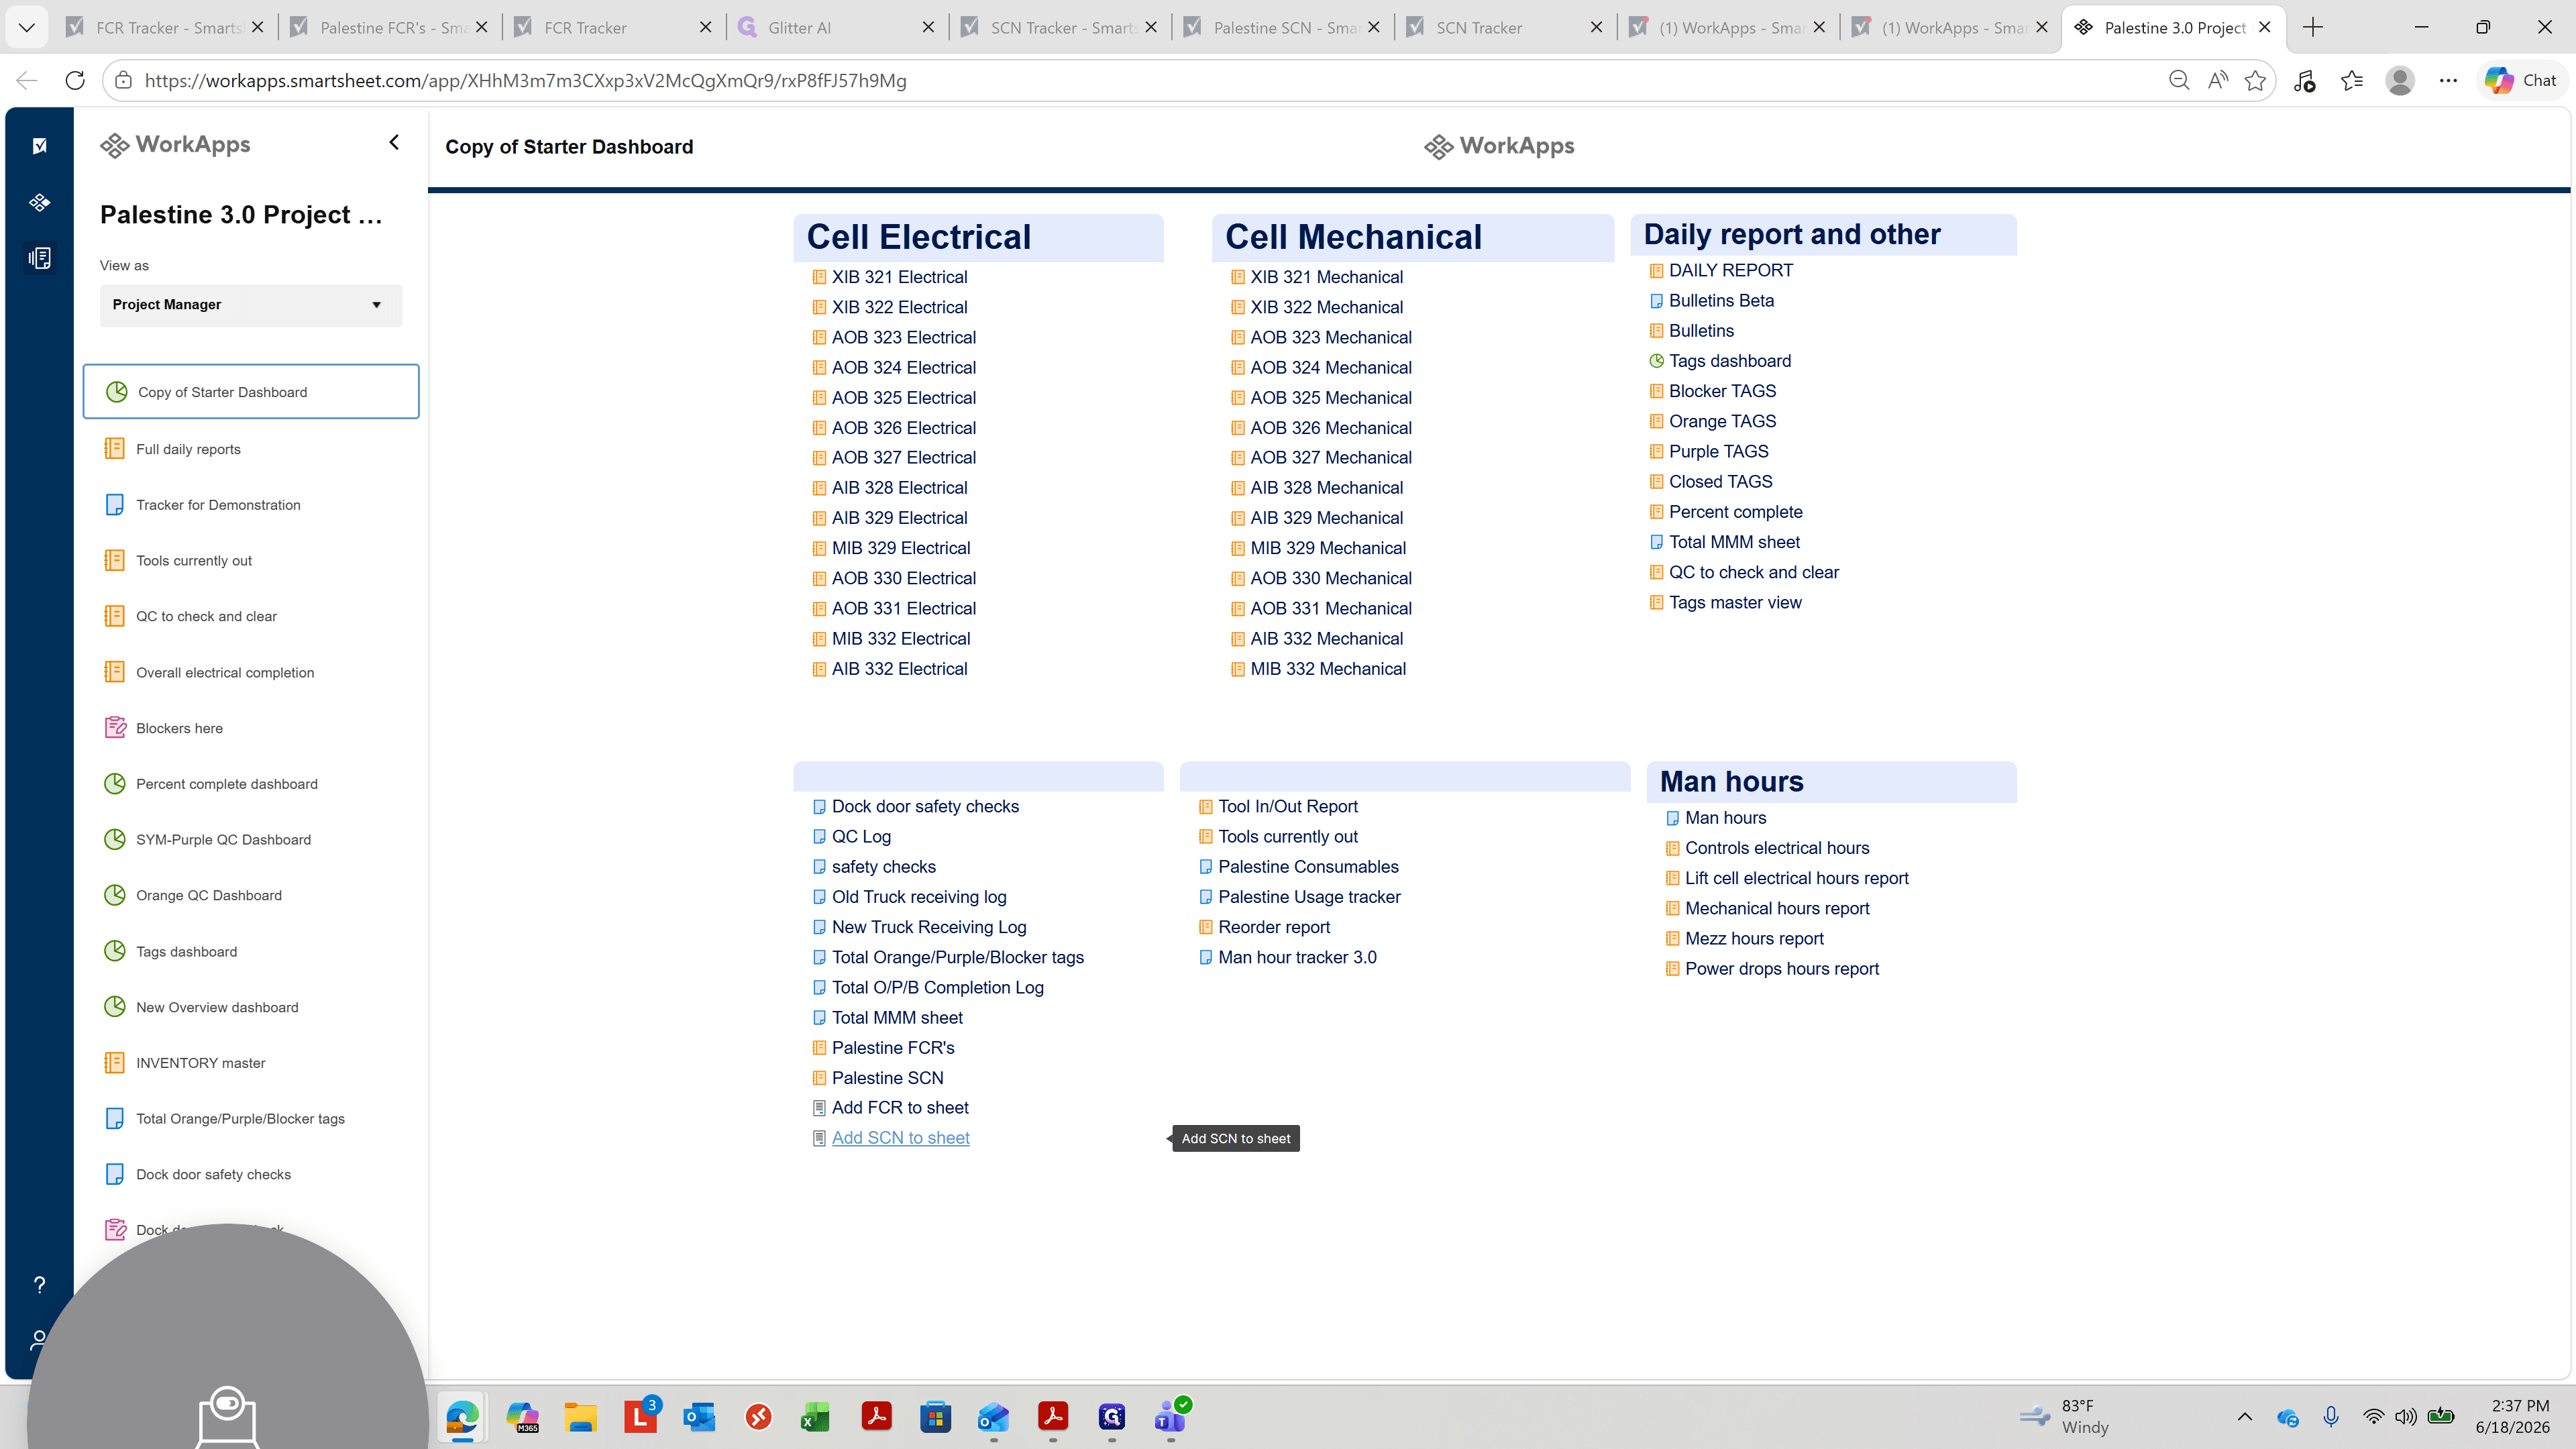This screenshot has width=2576, height=1449.
Task: Click the Add SCN to sheet link
Action: point(900,1138)
